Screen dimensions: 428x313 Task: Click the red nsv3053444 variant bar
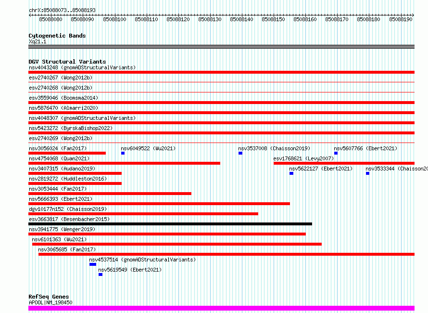tap(110, 194)
